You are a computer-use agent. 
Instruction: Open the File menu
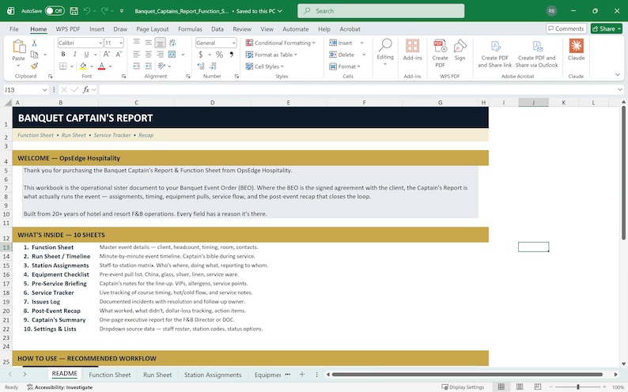pos(14,28)
